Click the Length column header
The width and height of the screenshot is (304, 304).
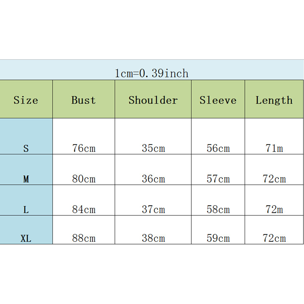[274, 100]
